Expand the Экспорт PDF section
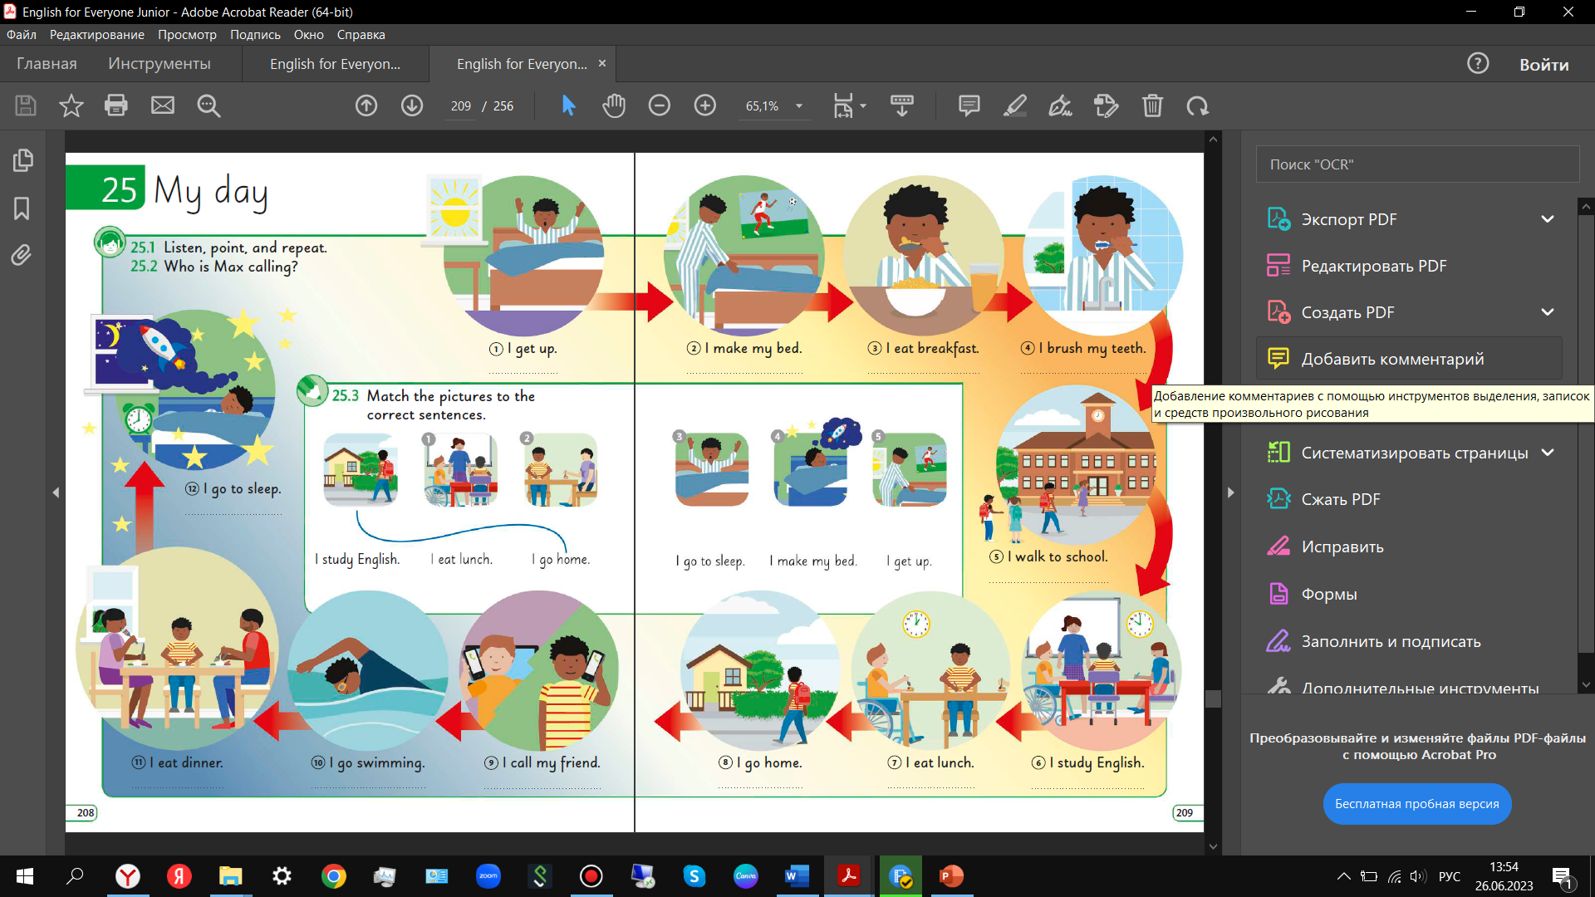Viewport: 1595px width, 897px height. click(x=1547, y=219)
